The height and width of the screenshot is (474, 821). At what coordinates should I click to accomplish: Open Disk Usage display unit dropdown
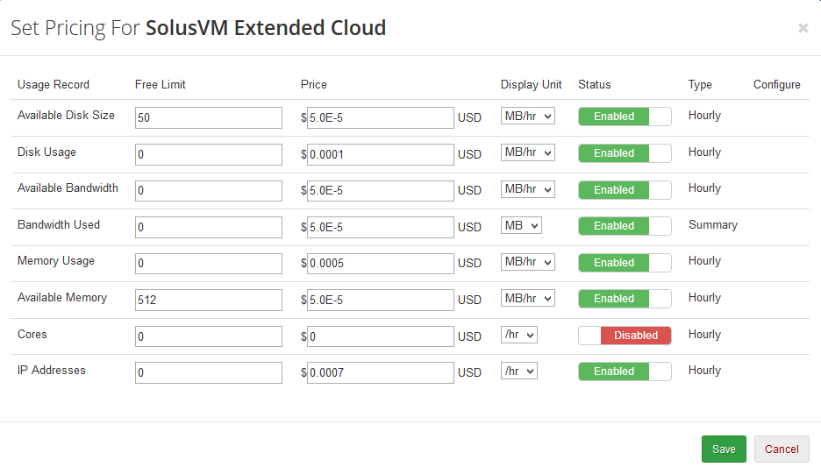coord(528,152)
